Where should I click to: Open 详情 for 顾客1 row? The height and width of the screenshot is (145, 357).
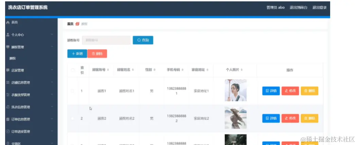pos(271,91)
